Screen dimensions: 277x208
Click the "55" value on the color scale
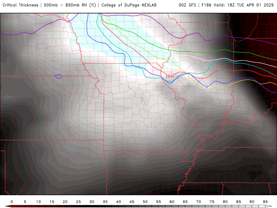159,202
